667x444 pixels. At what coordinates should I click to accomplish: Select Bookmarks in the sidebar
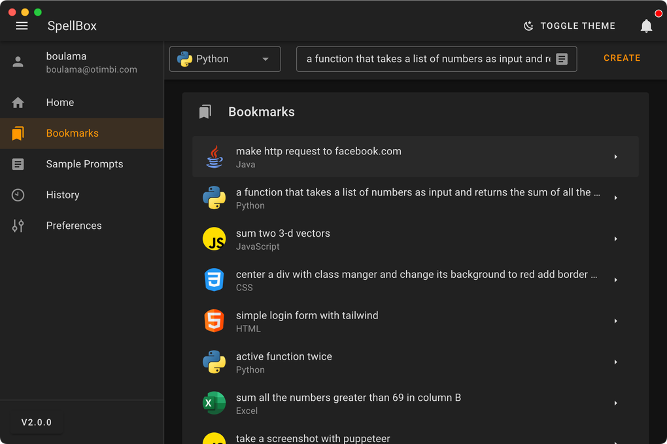(x=82, y=133)
